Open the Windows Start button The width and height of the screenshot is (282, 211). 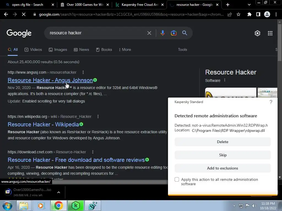click(x=7, y=206)
